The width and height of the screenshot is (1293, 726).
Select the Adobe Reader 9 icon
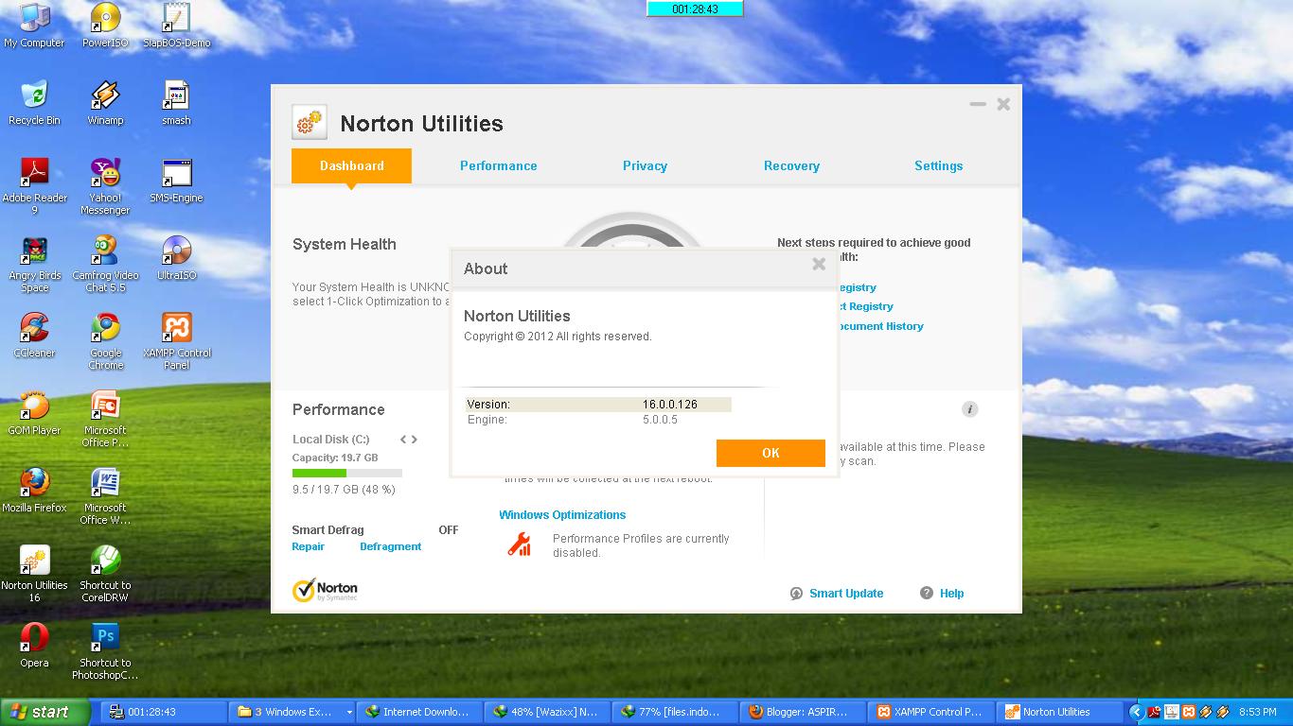(x=34, y=186)
